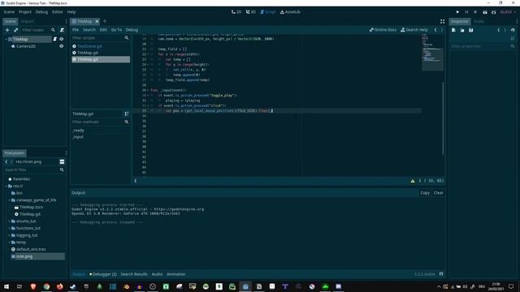Click the instance scene link icon
The image size is (520, 292).
[15, 30]
